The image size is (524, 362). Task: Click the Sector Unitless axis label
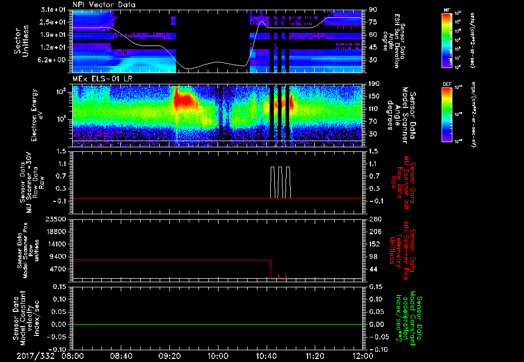click(x=21, y=41)
